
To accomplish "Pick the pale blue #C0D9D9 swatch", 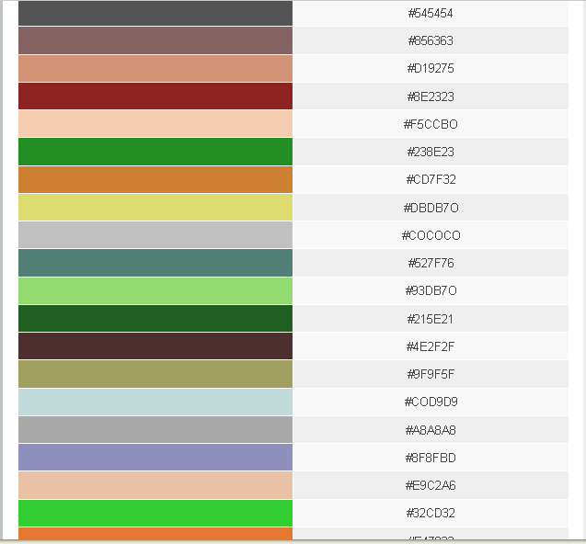I will 155,402.
